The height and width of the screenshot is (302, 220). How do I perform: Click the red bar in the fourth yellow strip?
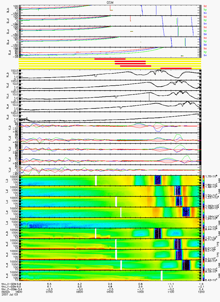136,66
